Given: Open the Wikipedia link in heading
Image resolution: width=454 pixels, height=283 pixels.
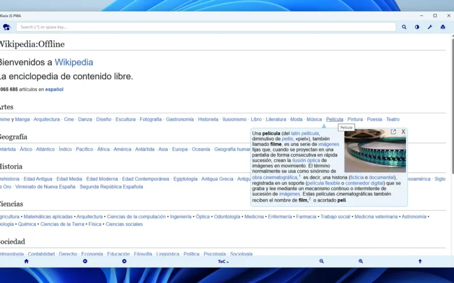Looking at the screenshot, I should click(x=74, y=62).
